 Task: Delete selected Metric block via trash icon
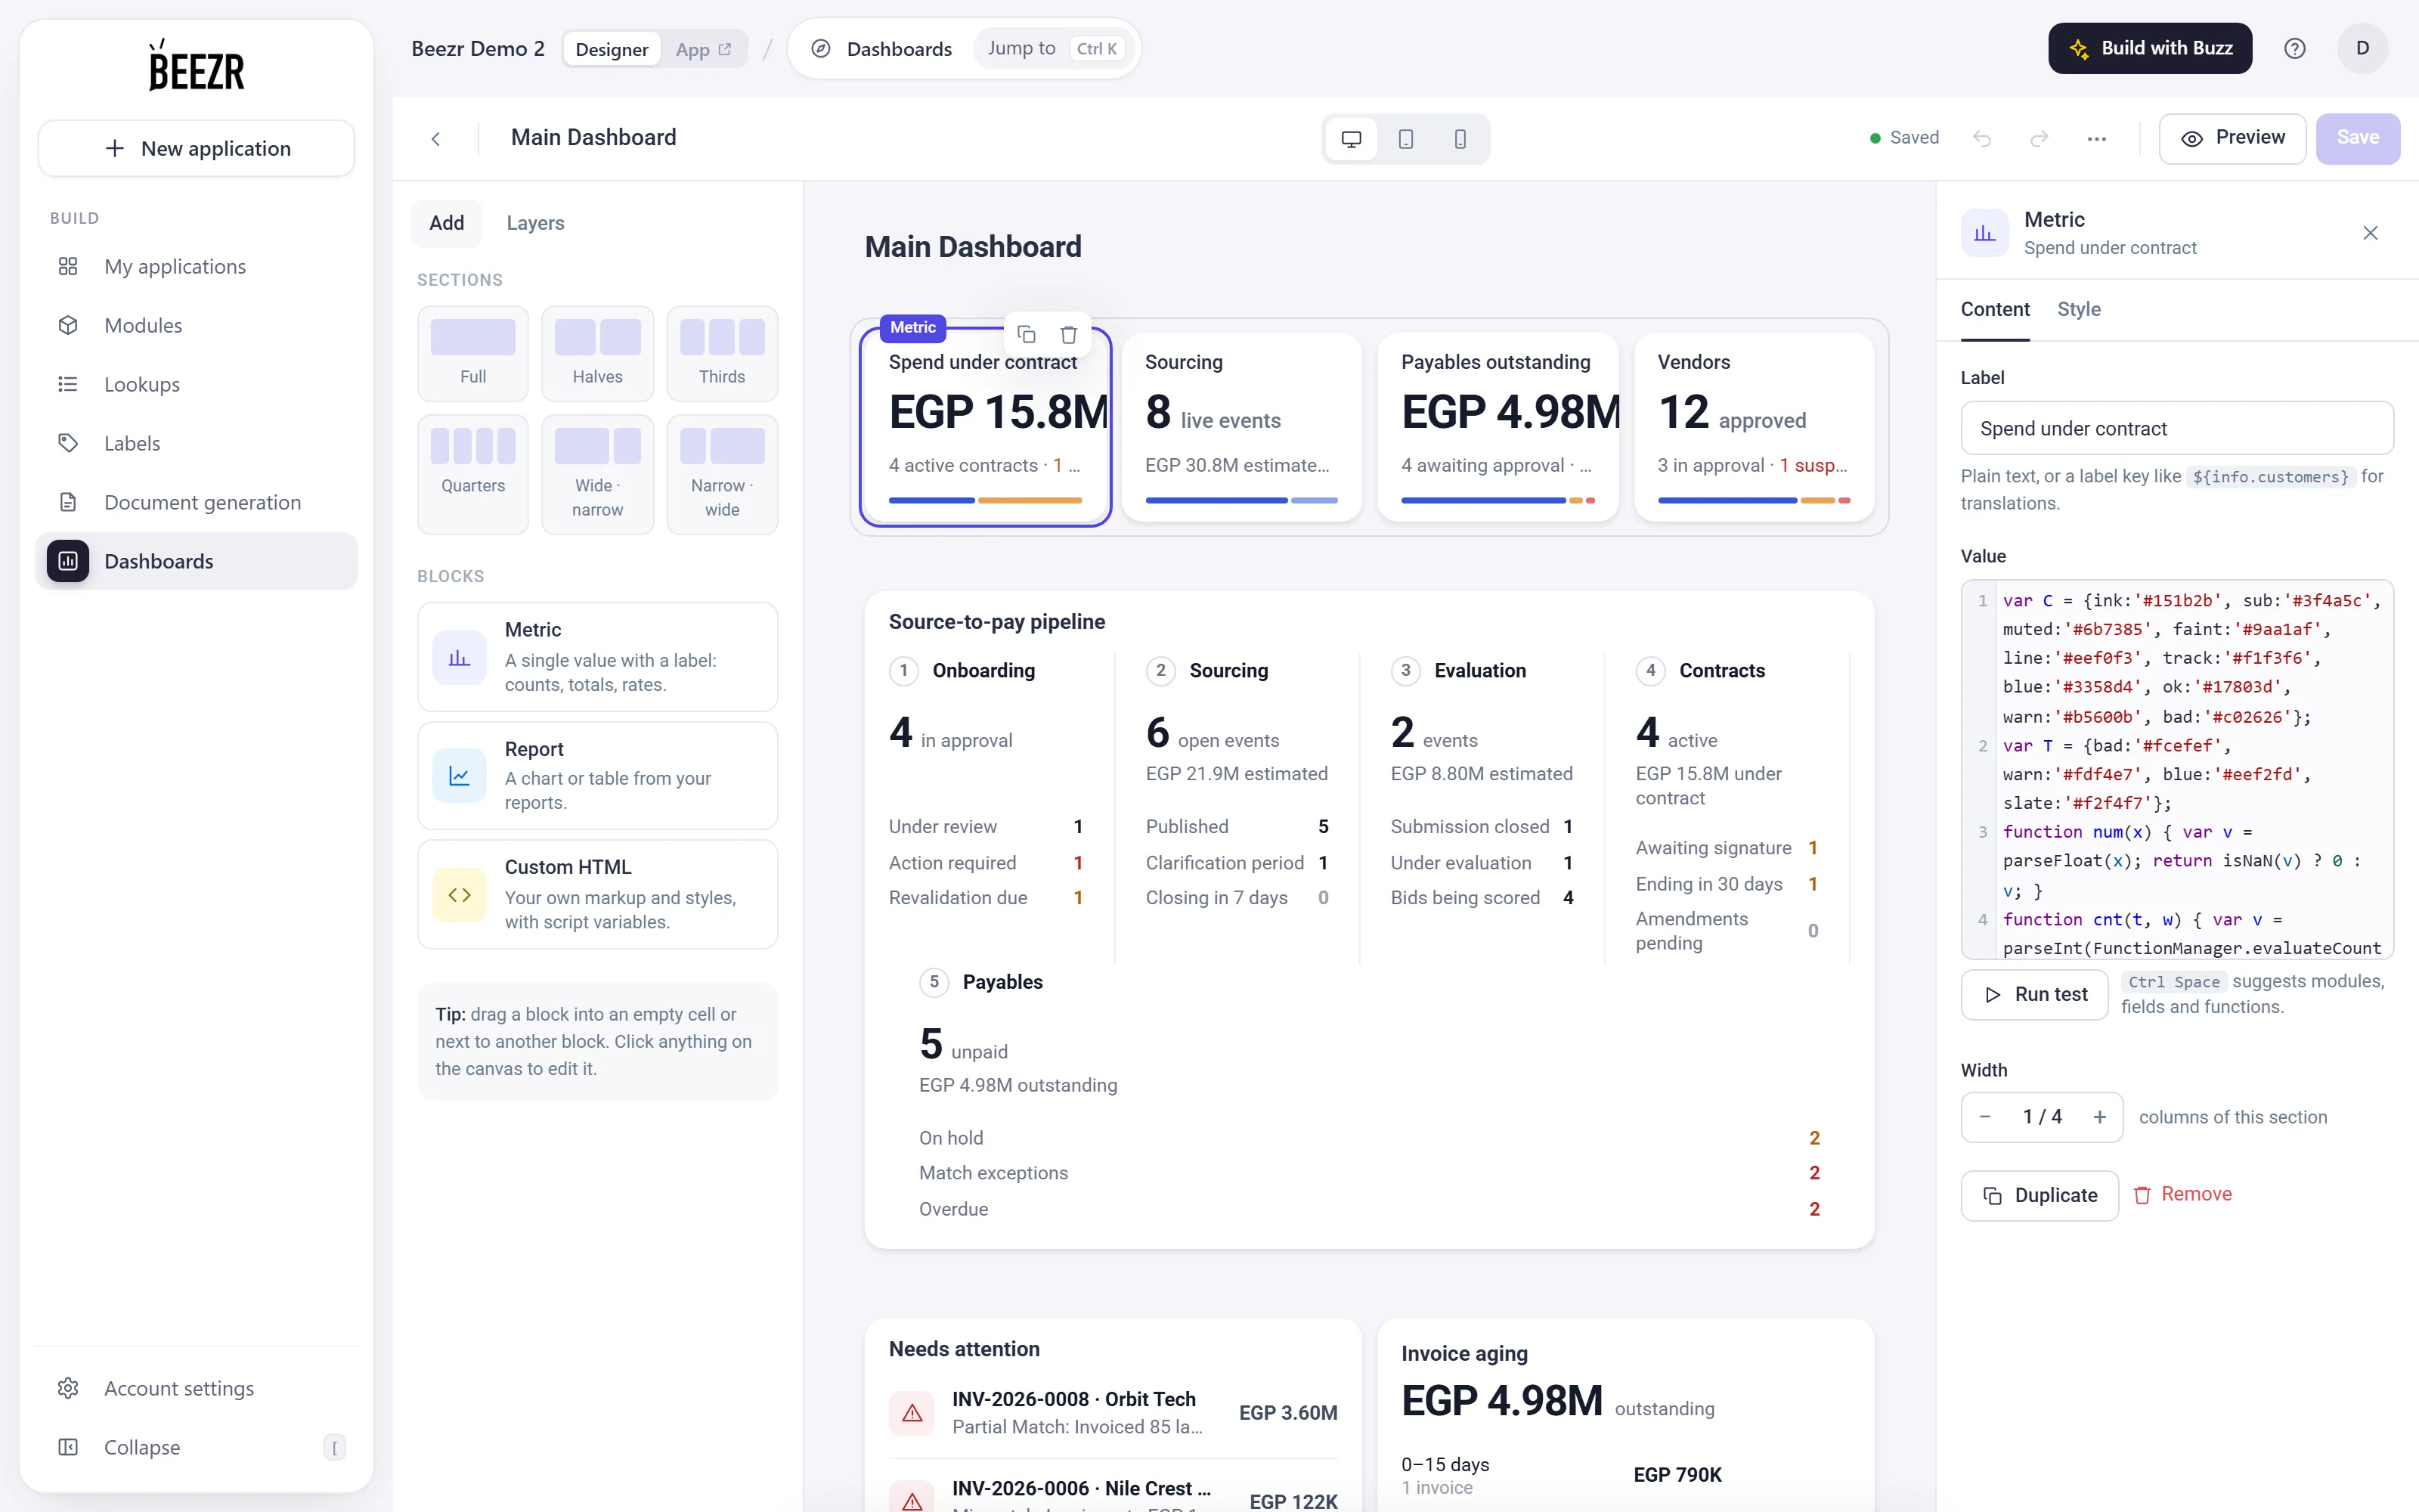(1069, 334)
